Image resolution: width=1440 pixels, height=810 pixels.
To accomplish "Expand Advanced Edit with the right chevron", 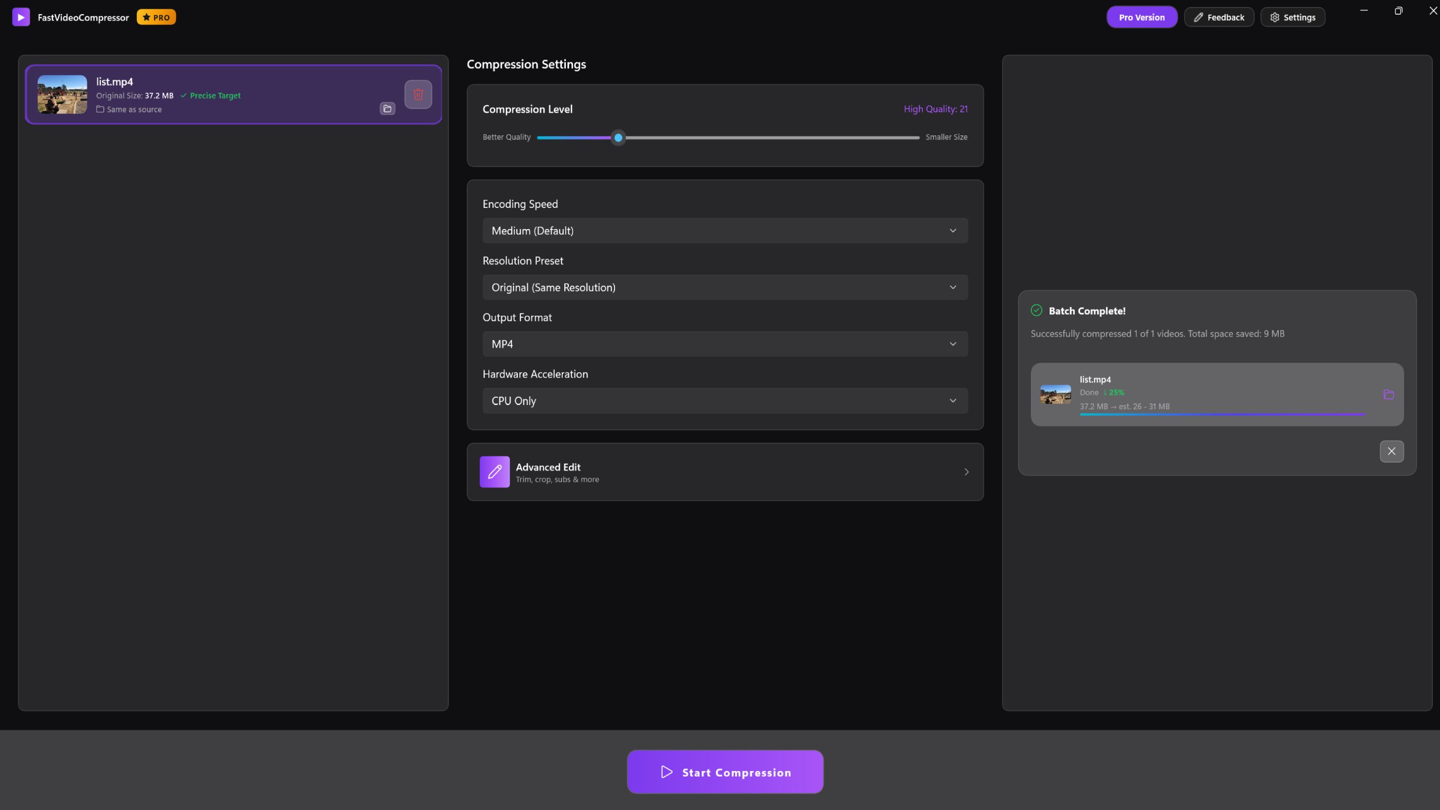I will click(966, 472).
